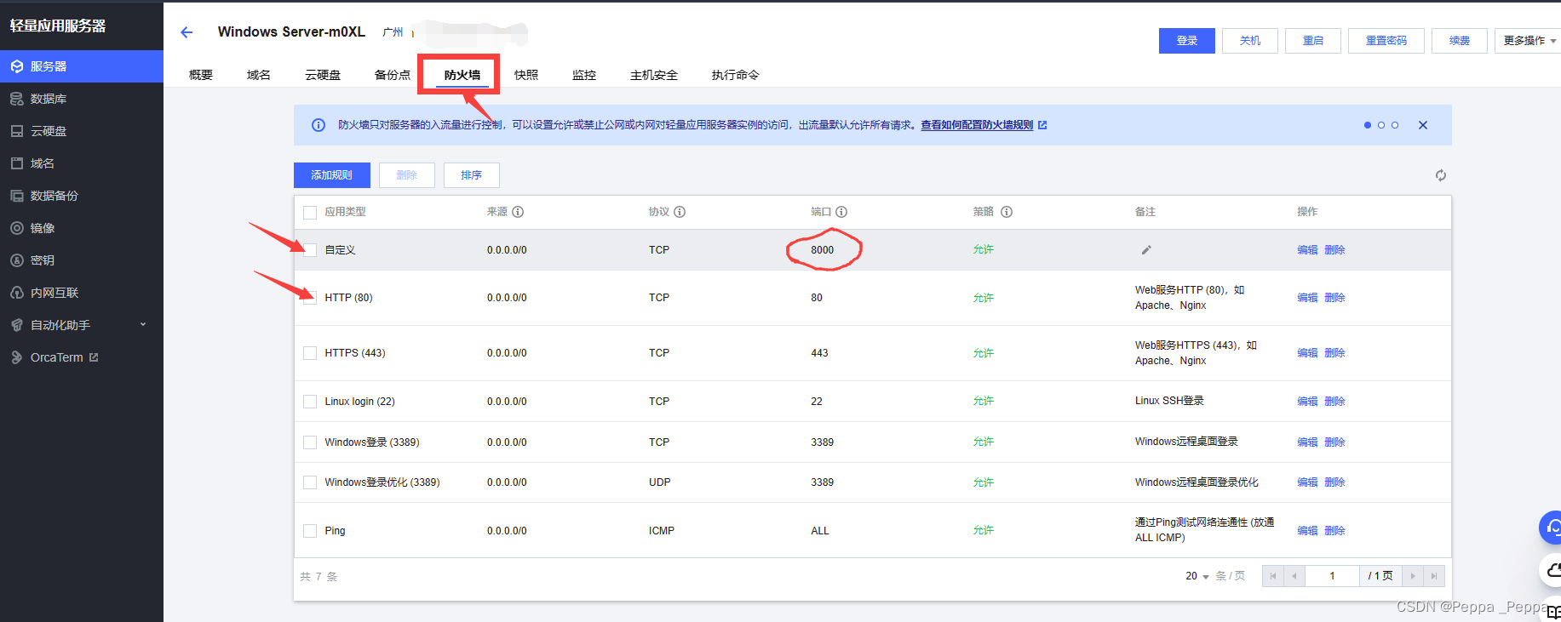Check the HTTP (80) rule checkbox

click(310, 298)
